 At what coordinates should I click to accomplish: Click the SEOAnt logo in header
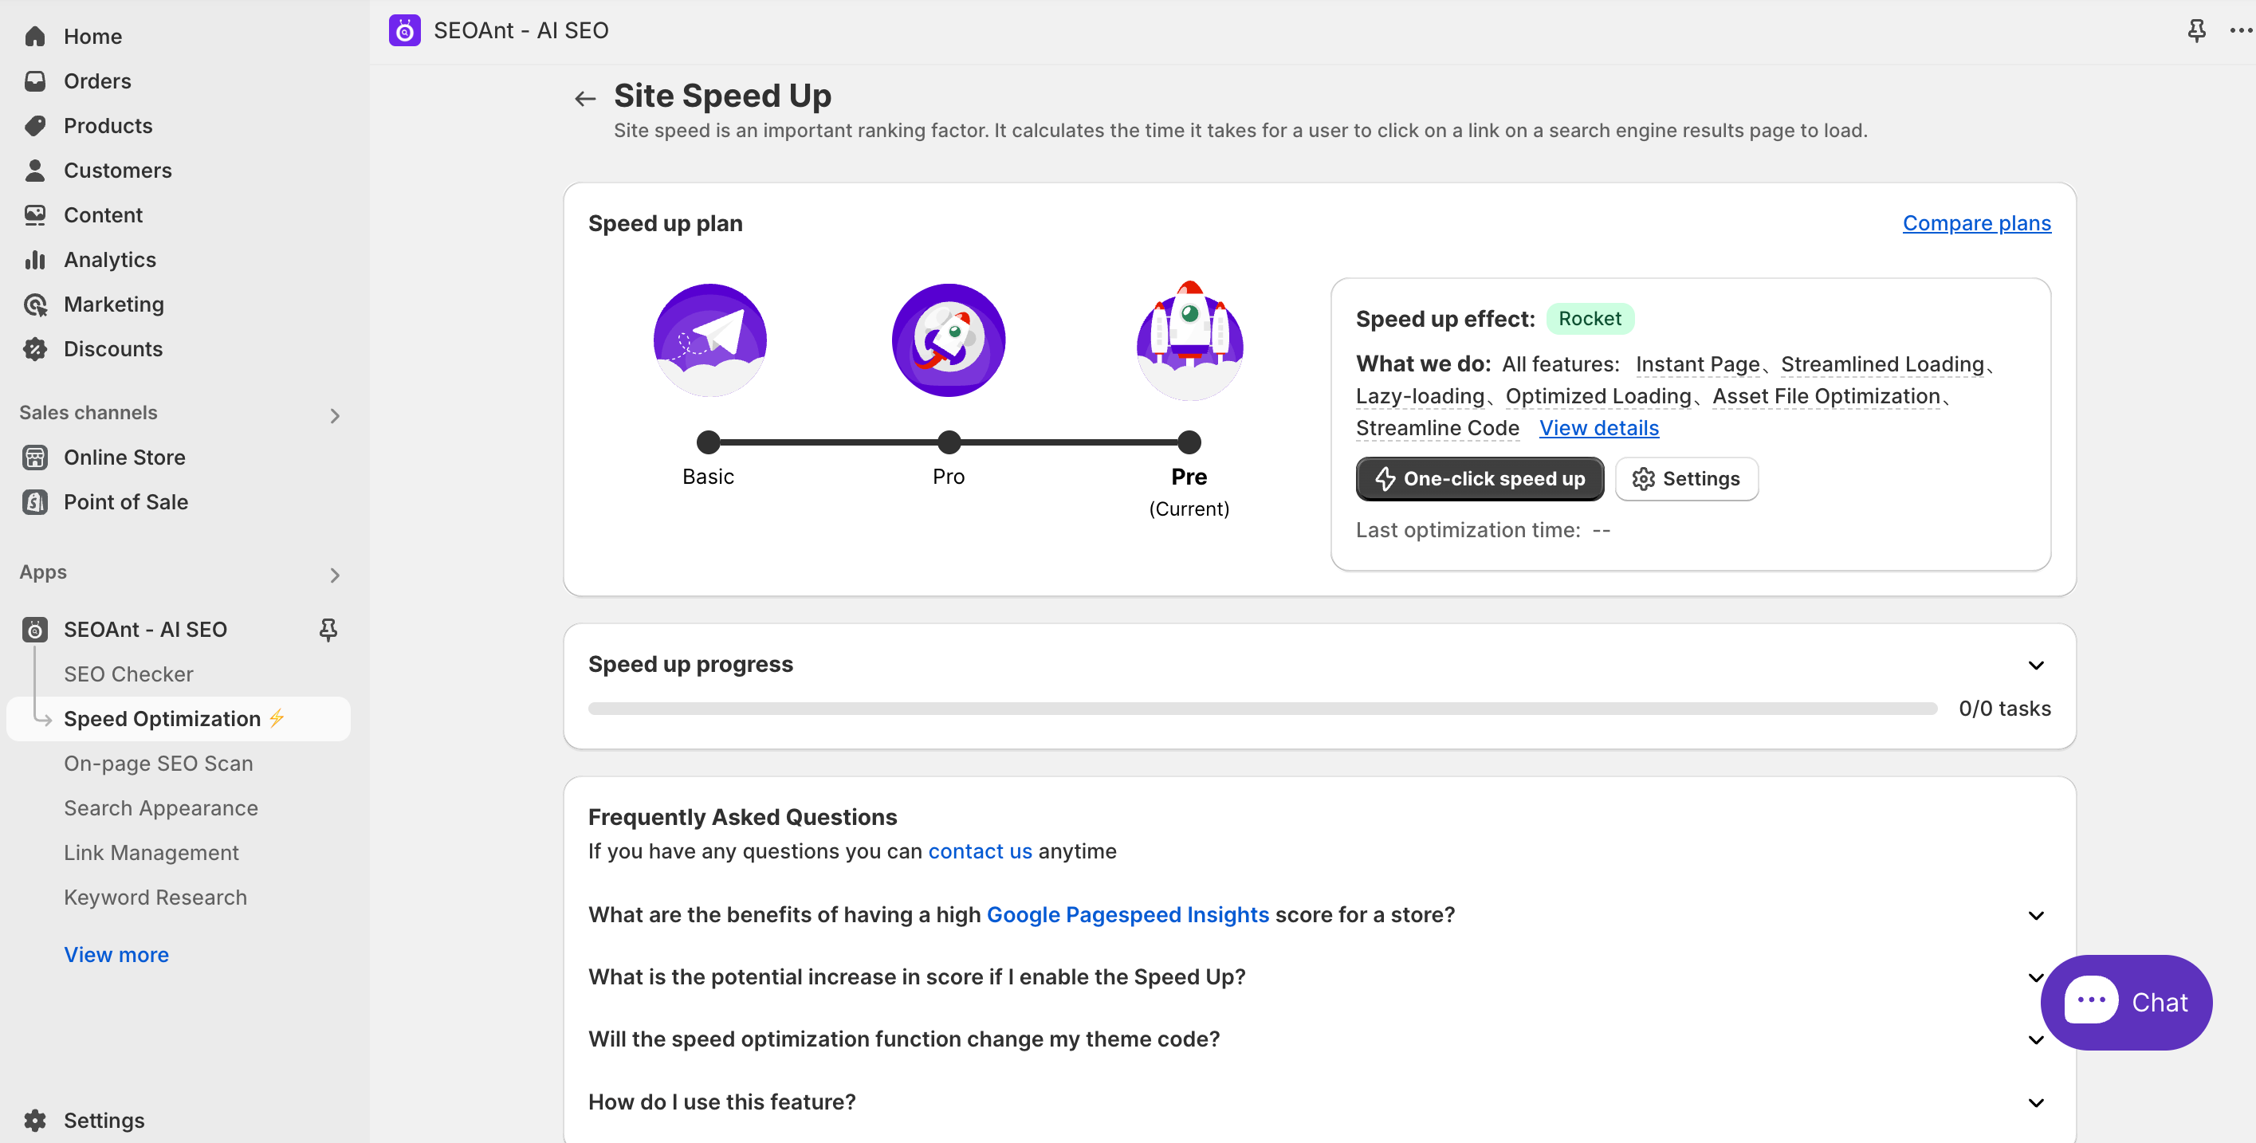pyautogui.click(x=405, y=30)
